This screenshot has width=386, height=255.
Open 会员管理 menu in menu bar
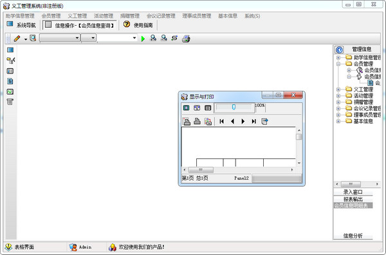pos(51,16)
